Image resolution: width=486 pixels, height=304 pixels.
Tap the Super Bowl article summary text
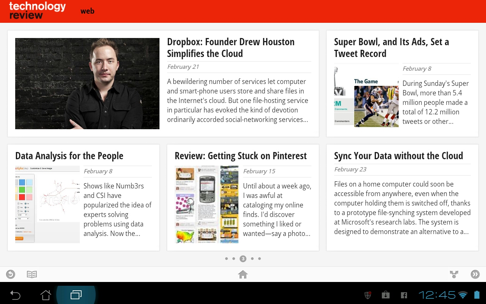pyautogui.click(x=436, y=102)
